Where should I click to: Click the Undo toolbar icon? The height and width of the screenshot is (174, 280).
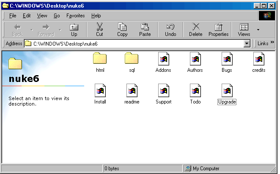click(170, 27)
